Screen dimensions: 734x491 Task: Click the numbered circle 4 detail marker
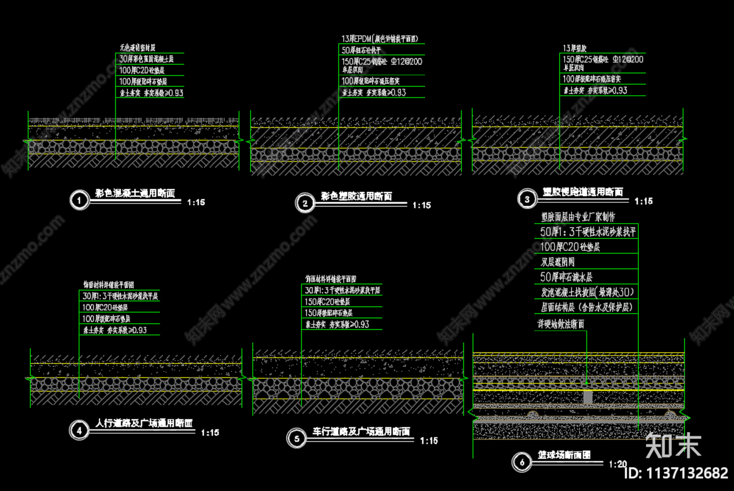tap(79, 430)
